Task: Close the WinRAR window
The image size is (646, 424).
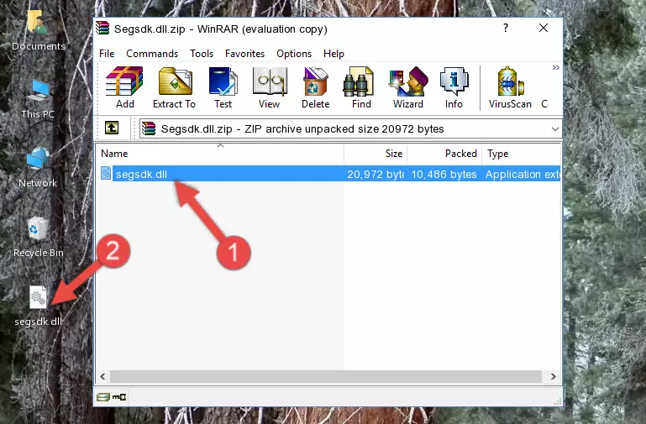Action: [544, 28]
